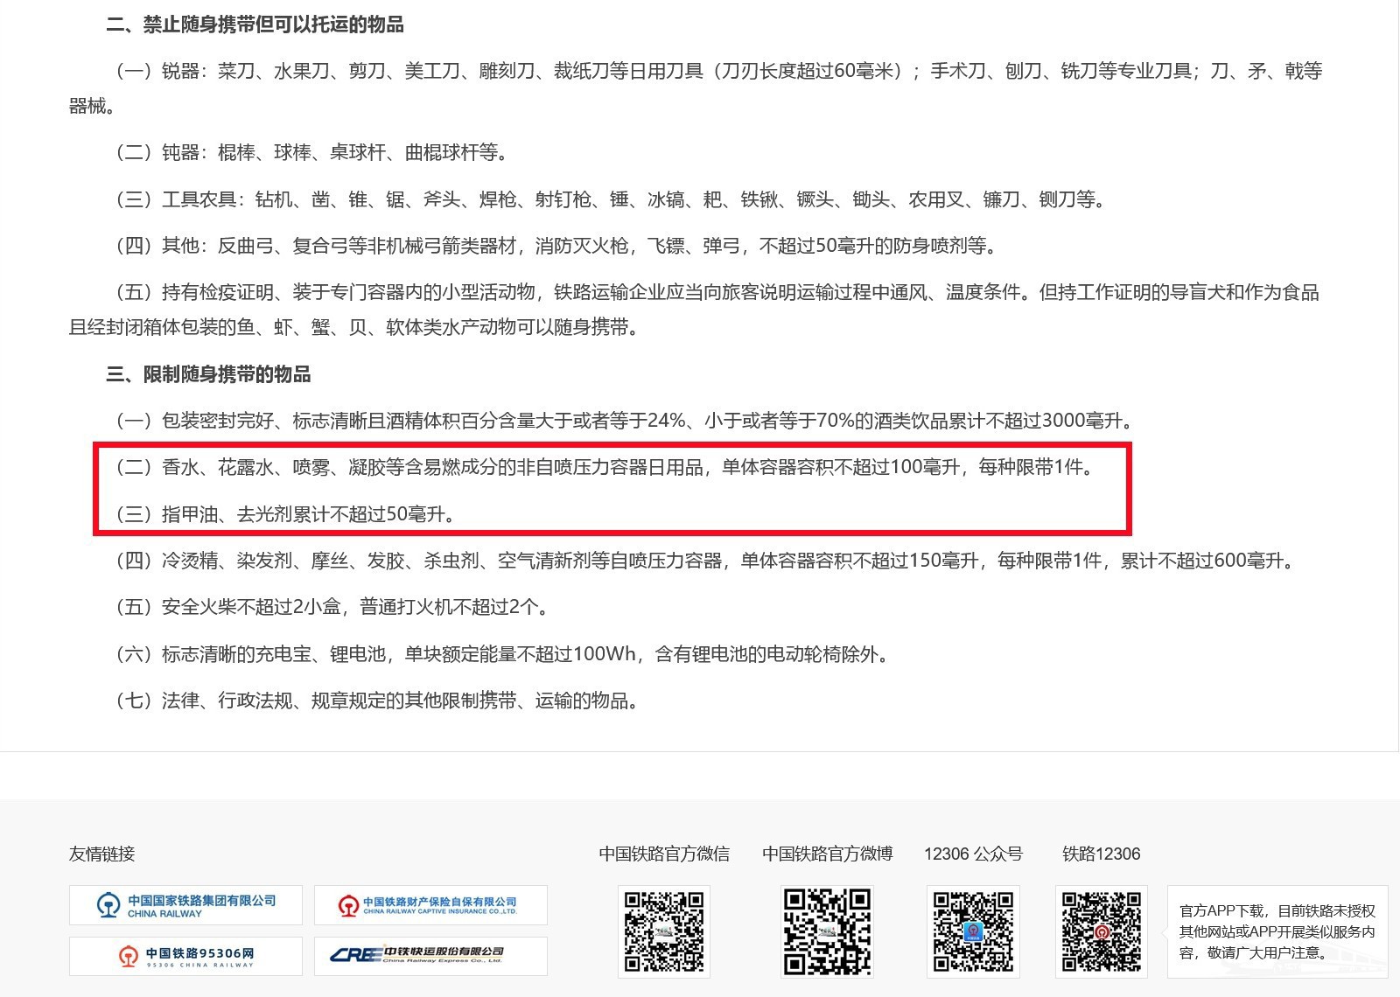Click the perfume and 花露水 rule line

click(x=605, y=468)
